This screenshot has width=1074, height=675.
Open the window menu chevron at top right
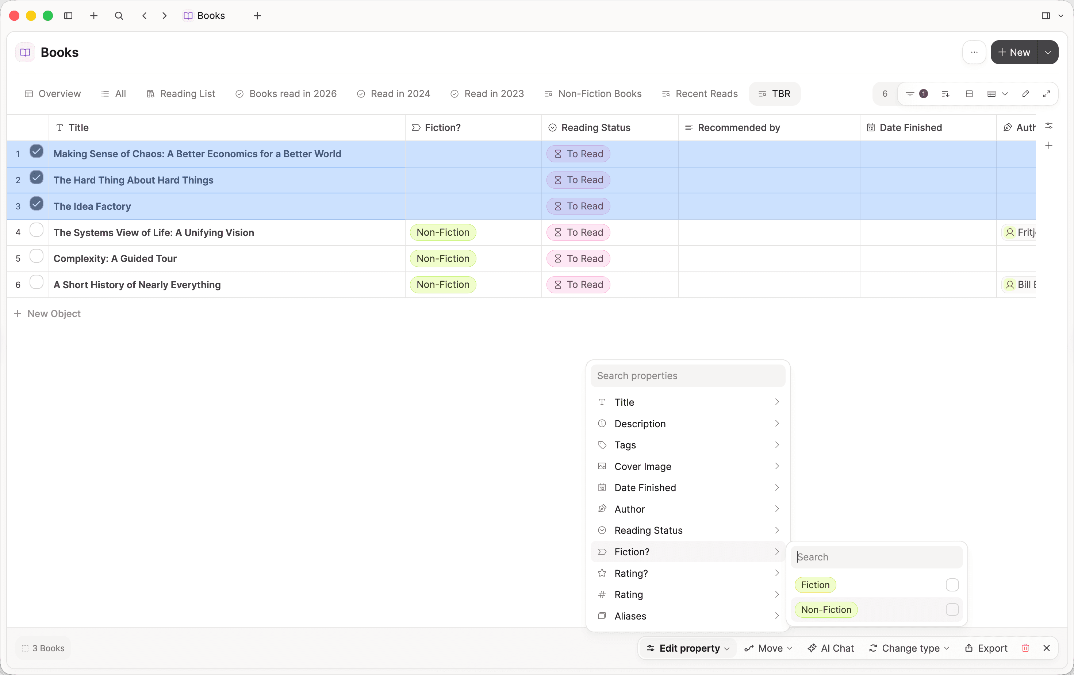(x=1060, y=16)
